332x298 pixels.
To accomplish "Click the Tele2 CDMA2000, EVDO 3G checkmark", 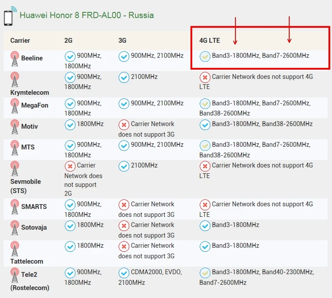I will [x=124, y=273].
